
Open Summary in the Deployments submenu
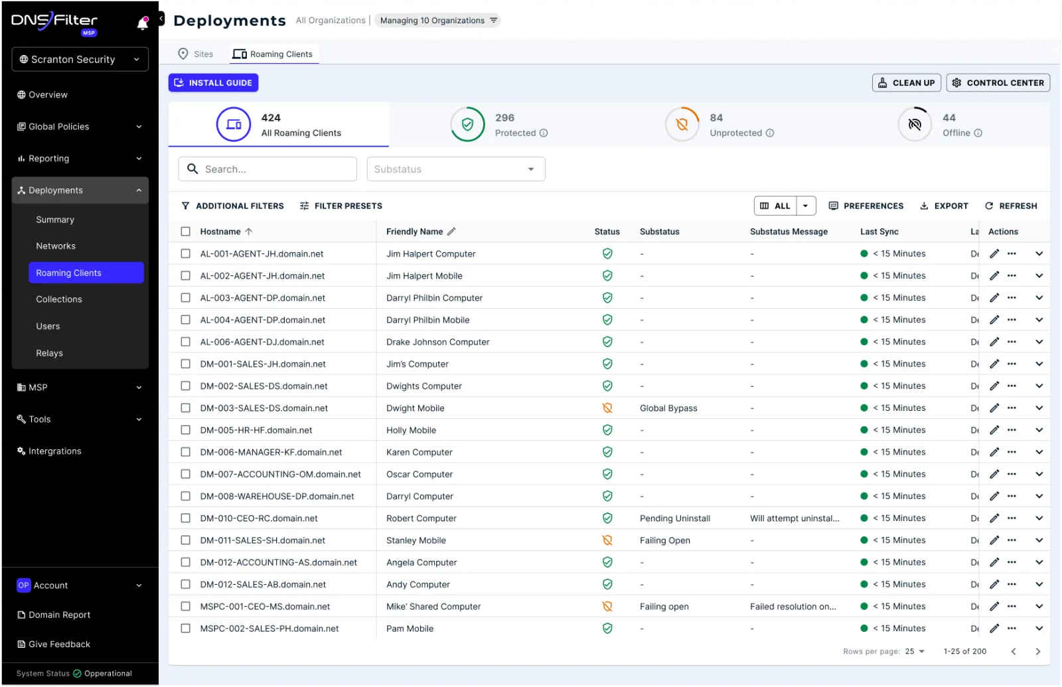pos(55,220)
